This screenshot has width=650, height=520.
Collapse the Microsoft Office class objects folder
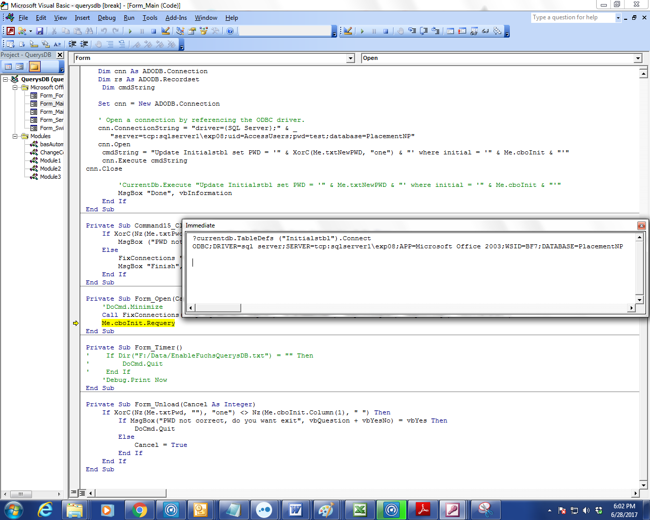coord(15,87)
